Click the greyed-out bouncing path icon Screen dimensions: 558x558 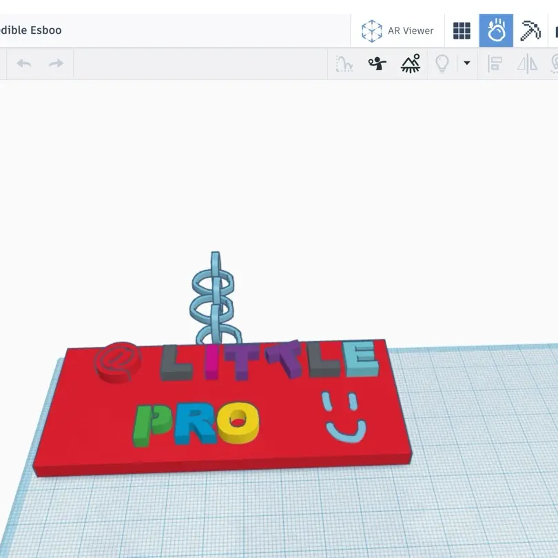click(344, 64)
